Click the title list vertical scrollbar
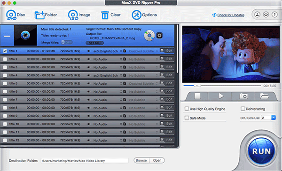The height and width of the screenshot is (171, 282). (x=178, y=49)
